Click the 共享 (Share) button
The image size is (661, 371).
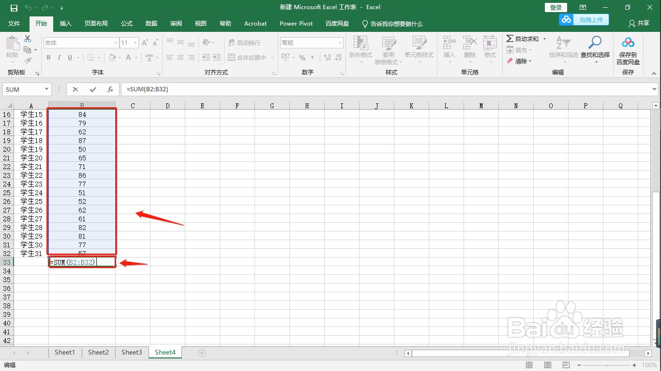639,23
